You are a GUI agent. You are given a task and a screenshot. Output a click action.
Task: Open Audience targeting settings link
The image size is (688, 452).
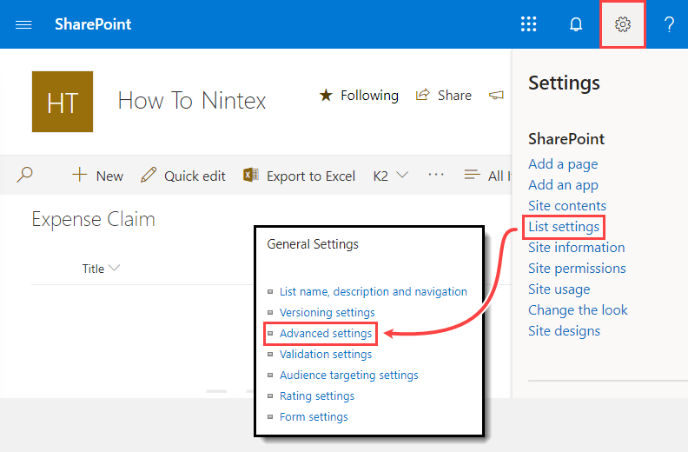coord(349,376)
